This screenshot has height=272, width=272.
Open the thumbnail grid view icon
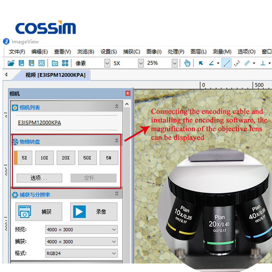65,63
